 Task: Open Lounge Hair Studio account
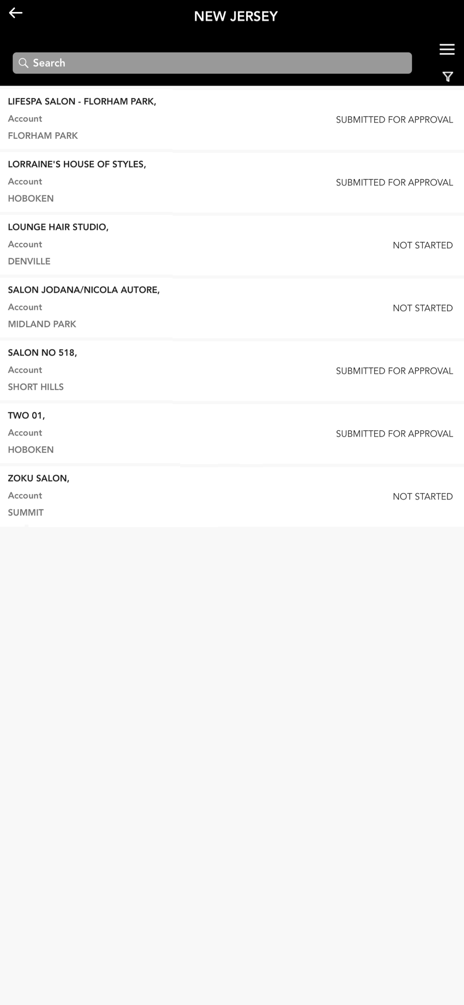[58, 227]
